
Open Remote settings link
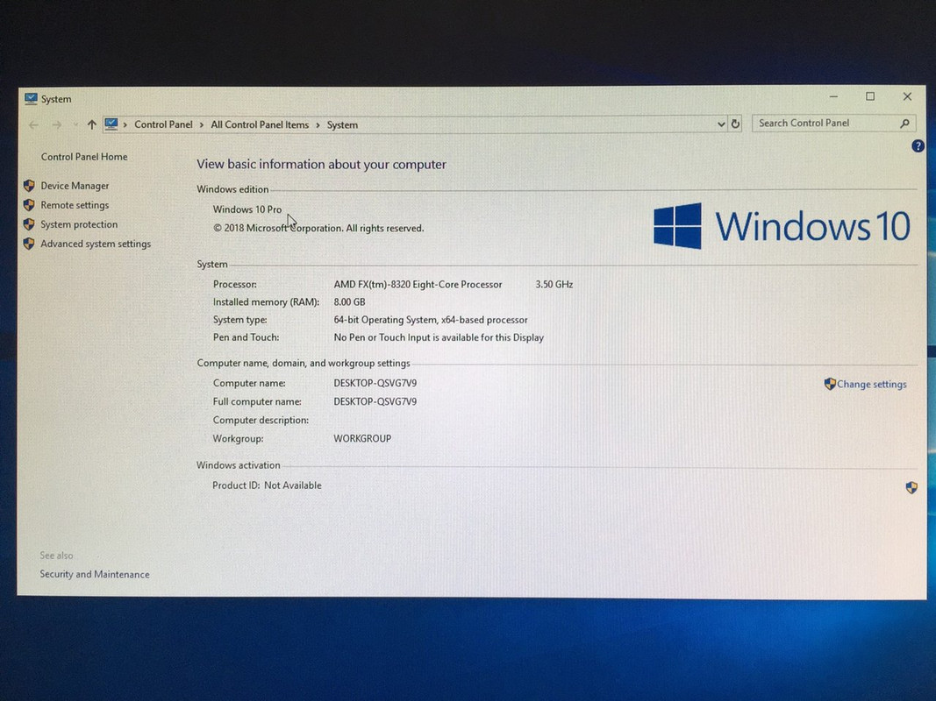coord(75,205)
